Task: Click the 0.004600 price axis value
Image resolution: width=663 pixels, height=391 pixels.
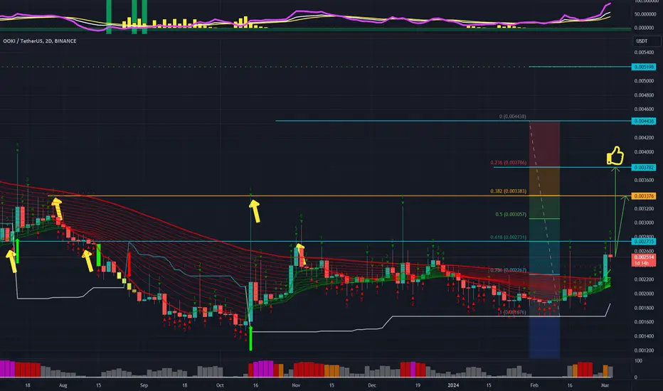Action: click(x=644, y=109)
